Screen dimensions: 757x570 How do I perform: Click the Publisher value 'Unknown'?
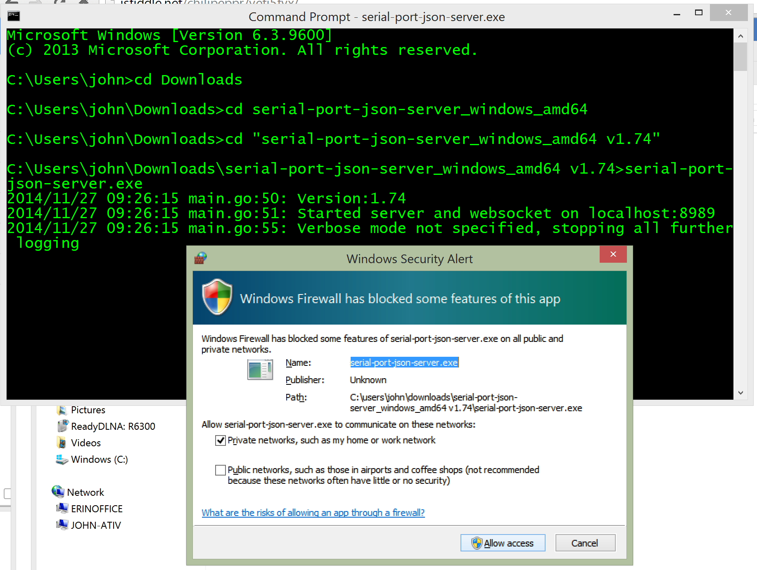368,380
